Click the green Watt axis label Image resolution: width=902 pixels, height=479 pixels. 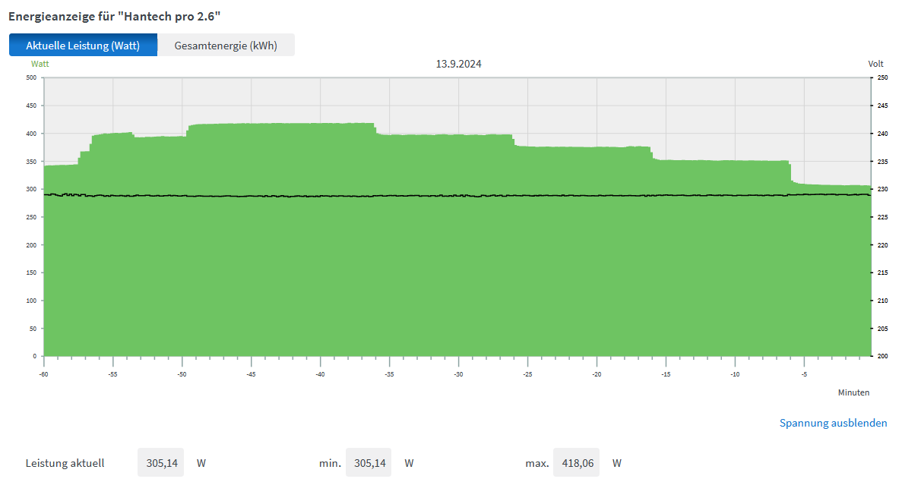40,64
